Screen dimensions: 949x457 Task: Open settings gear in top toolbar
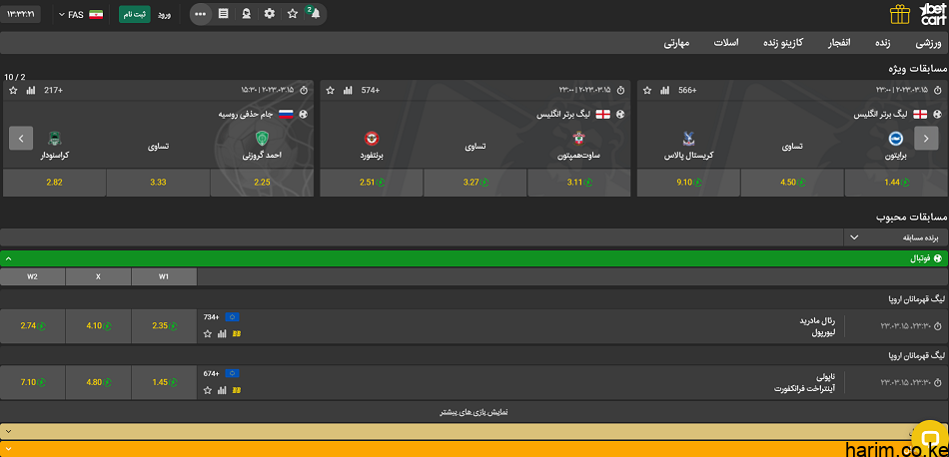[x=269, y=14]
